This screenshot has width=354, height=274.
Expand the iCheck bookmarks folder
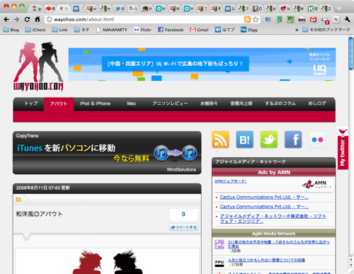click(x=35, y=30)
